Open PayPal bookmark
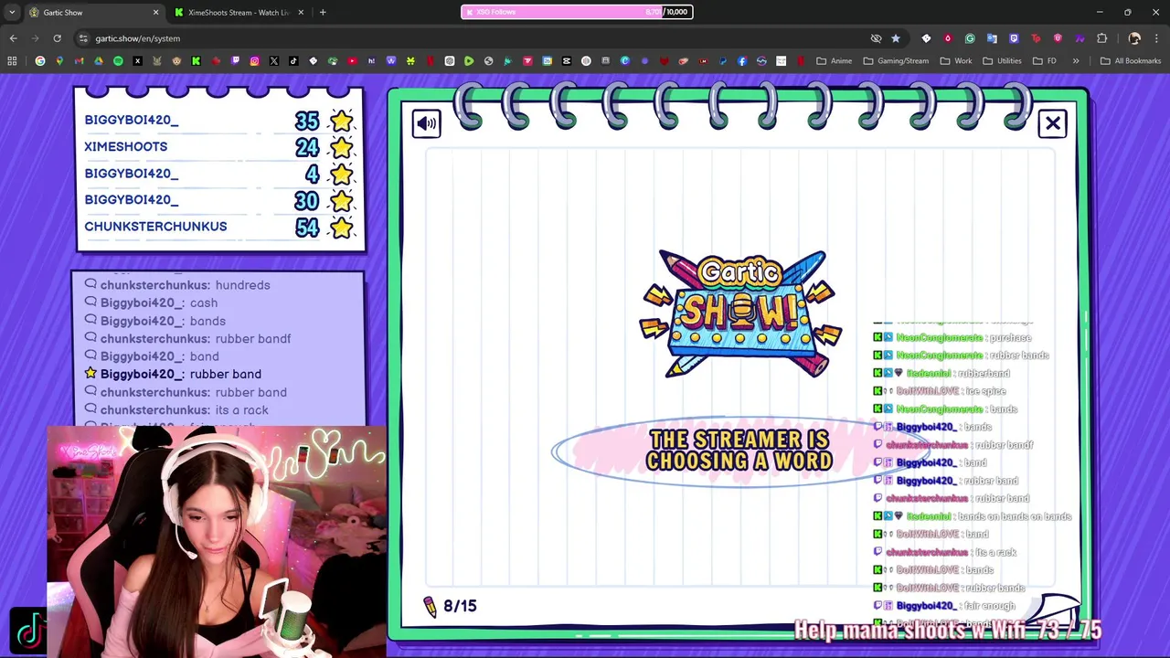1170x658 pixels. [x=722, y=61]
